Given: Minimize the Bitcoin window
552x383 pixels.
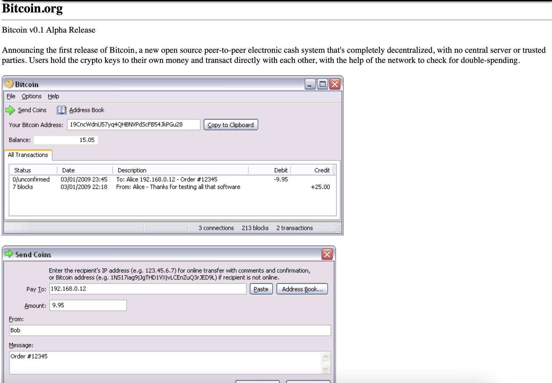Looking at the screenshot, I should click(x=310, y=84).
